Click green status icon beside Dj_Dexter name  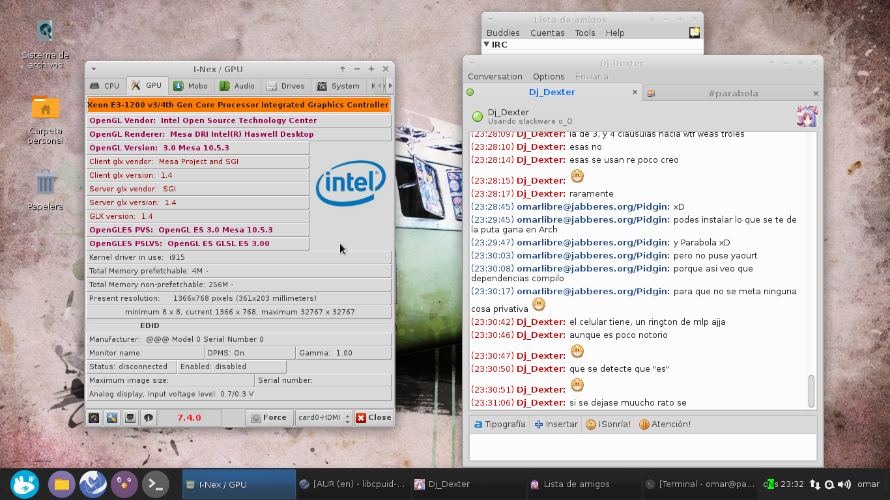click(478, 117)
